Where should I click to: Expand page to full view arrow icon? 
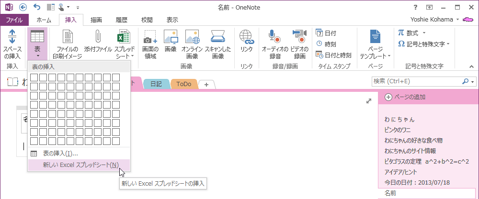click(x=369, y=101)
